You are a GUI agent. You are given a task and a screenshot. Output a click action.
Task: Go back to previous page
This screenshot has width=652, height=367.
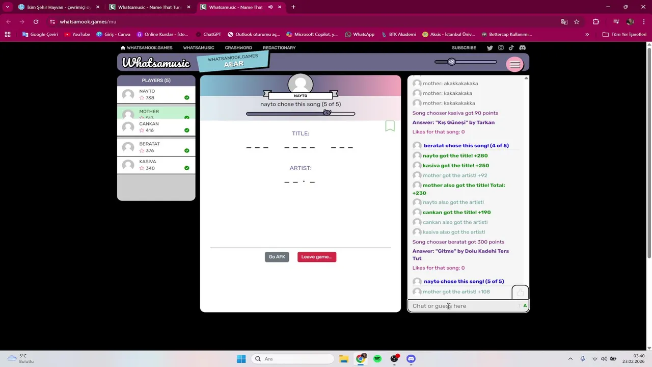pos(9,22)
